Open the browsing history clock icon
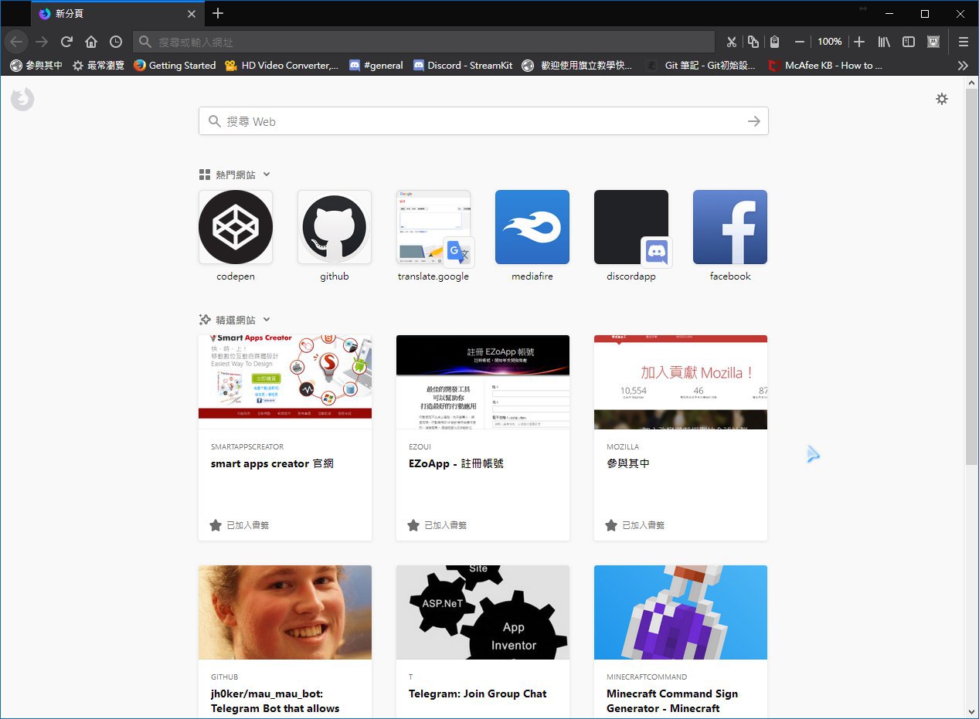This screenshot has height=719, width=979. click(x=115, y=42)
